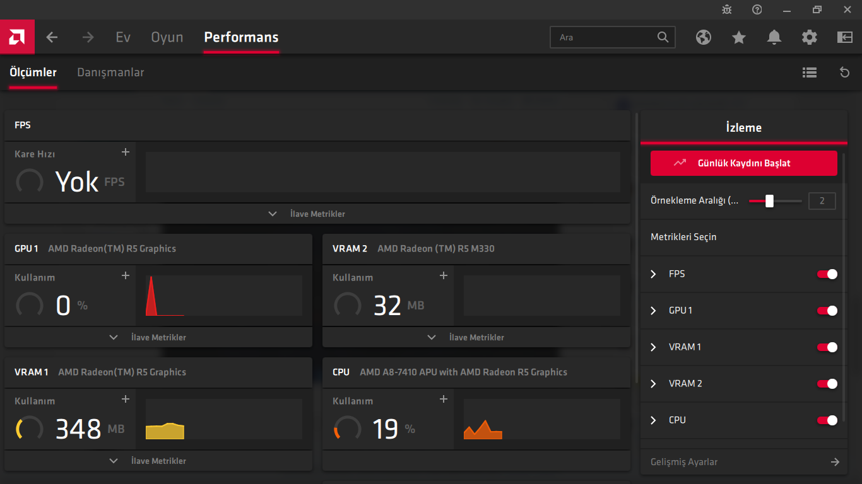
Task: Click the "348" MB VRAM 1 value
Action: pos(78,429)
